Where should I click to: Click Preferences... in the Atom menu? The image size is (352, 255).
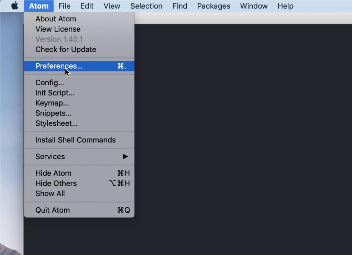pyautogui.click(x=59, y=66)
